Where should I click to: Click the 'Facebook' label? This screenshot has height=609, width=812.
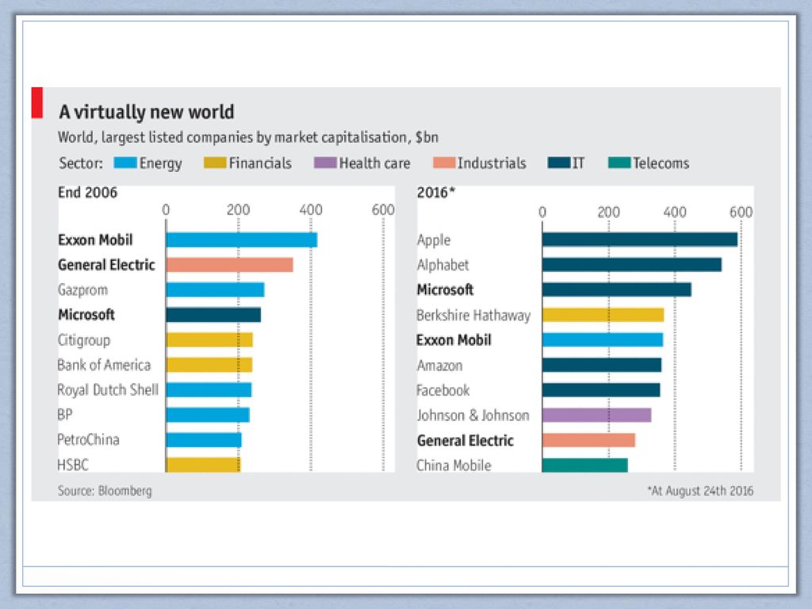pos(443,390)
